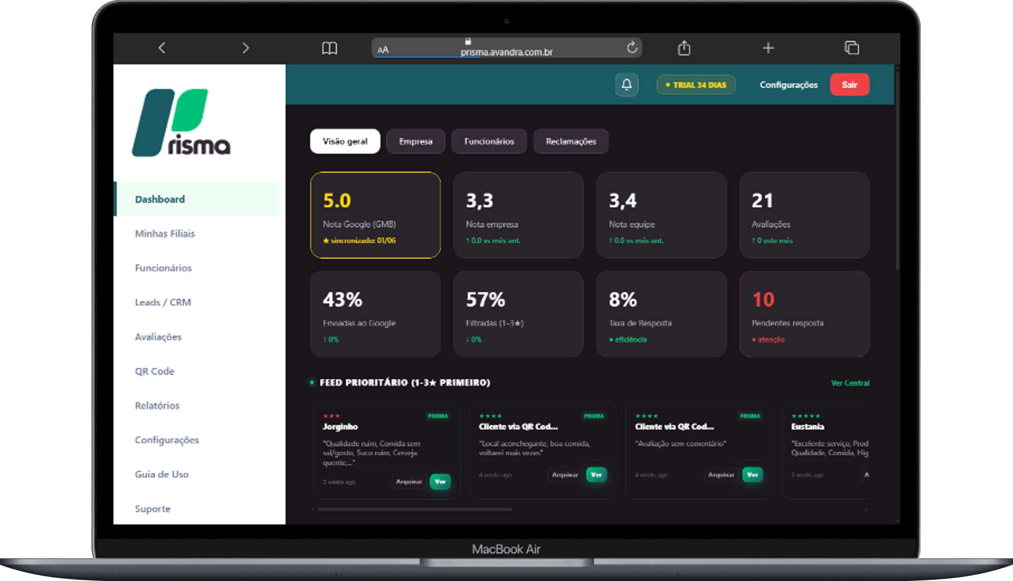Click the feed scrollbar left arrow

313,510
